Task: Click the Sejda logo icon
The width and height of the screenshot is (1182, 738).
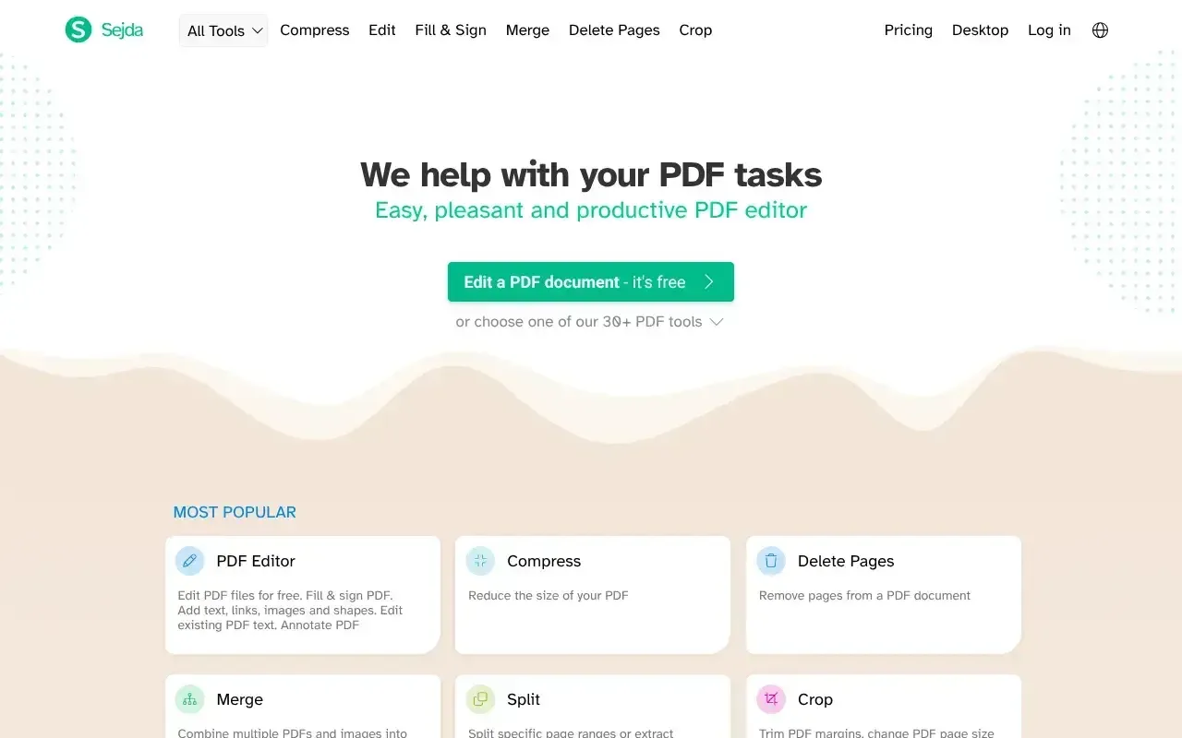Action: (78, 30)
